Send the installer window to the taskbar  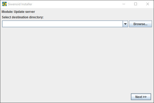(124, 4)
